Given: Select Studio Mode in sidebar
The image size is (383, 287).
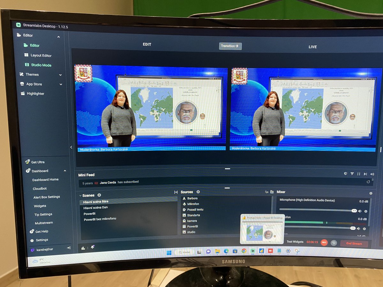Looking at the screenshot, I should (38, 65).
